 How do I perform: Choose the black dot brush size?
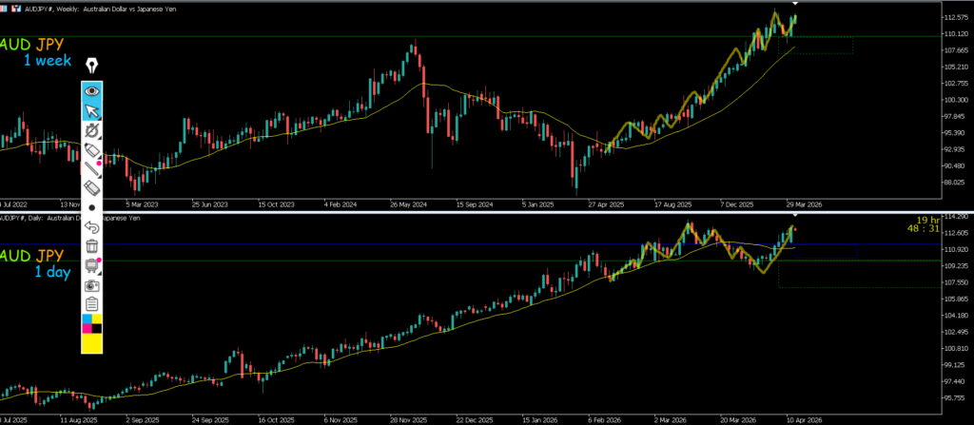click(x=92, y=207)
